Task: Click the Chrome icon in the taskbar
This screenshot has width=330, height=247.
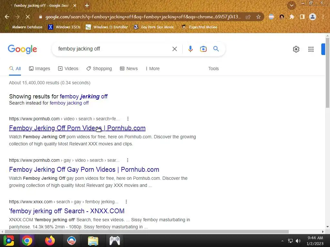Action: click(27, 241)
